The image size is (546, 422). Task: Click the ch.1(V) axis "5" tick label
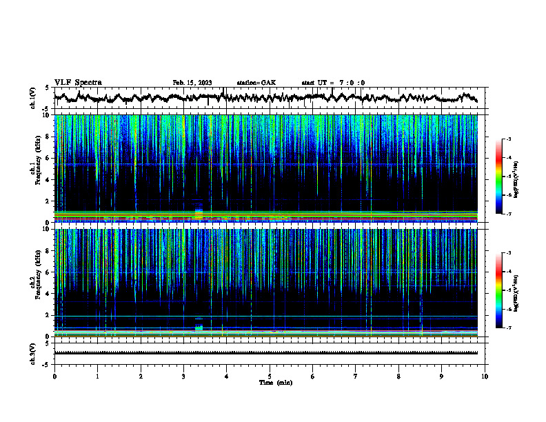click(x=48, y=88)
